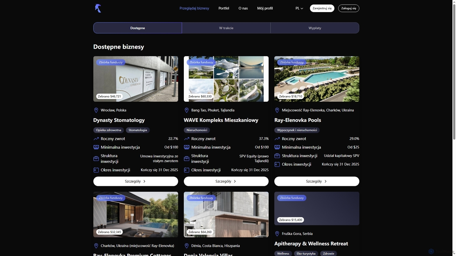Click Minimalna inwestycja money icon in WAVE Kompleks card

tap(186, 147)
